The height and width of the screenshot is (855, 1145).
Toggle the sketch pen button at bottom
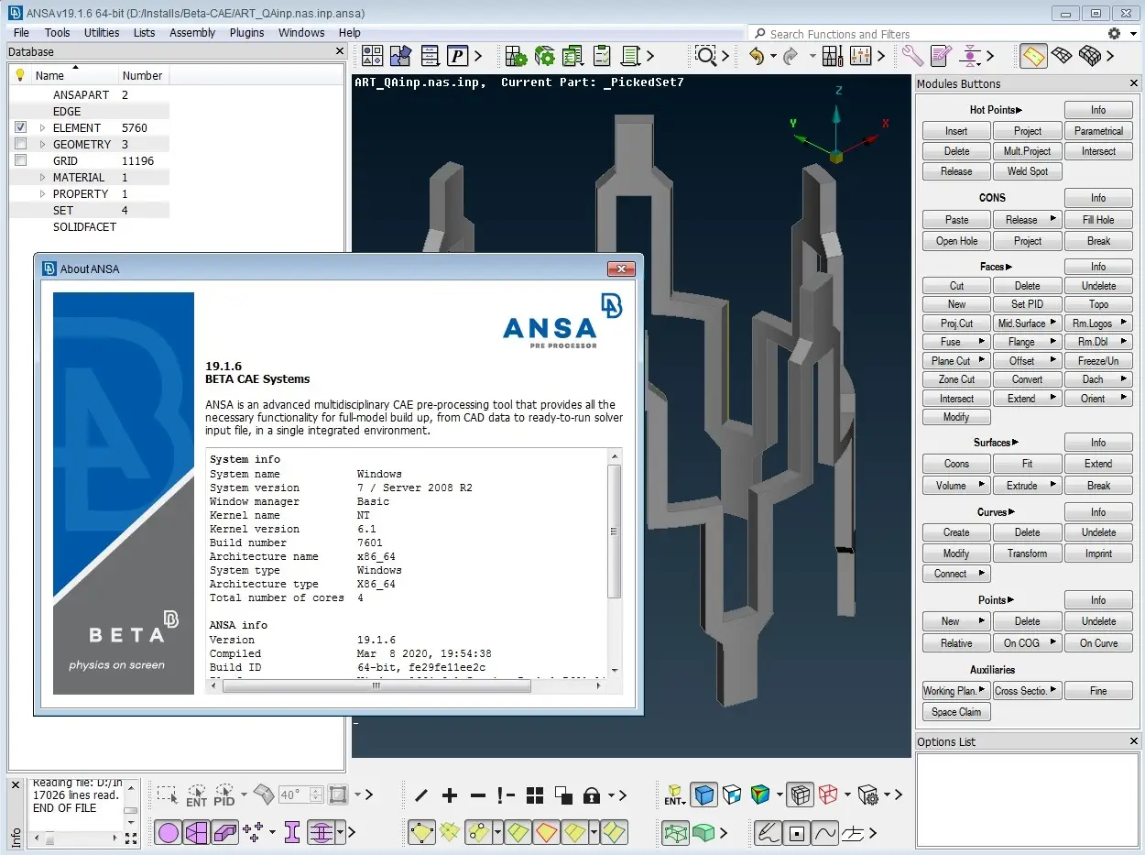tap(768, 833)
